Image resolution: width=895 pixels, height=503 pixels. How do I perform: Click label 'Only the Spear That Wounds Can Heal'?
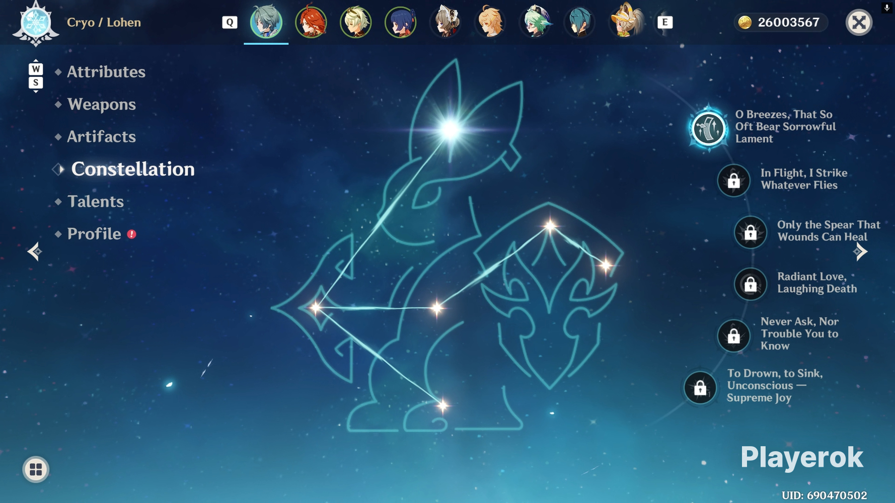[x=829, y=231]
